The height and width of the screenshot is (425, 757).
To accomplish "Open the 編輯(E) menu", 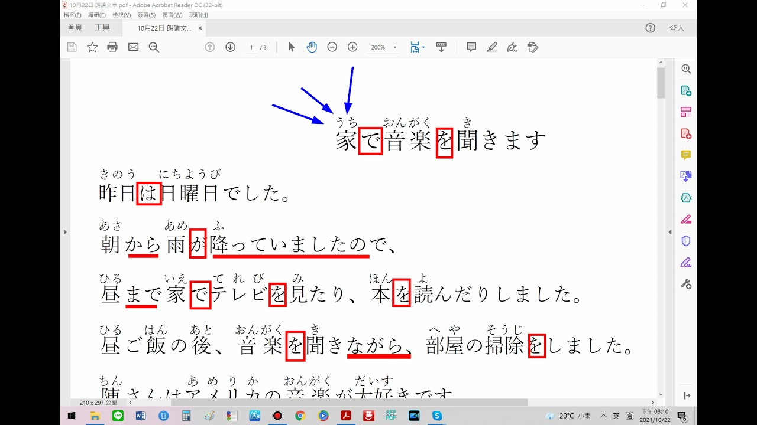I will pyautogui.click(x=97, y=15).
